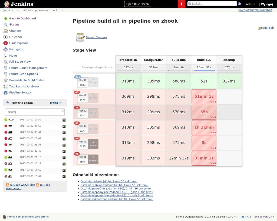The height and width of the screenshot is (221, 277).
Task: Click Open Blue Ocean button
Action: 138,4
